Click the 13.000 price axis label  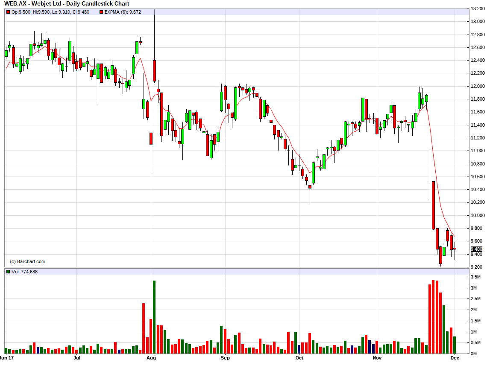click(478, 21)
